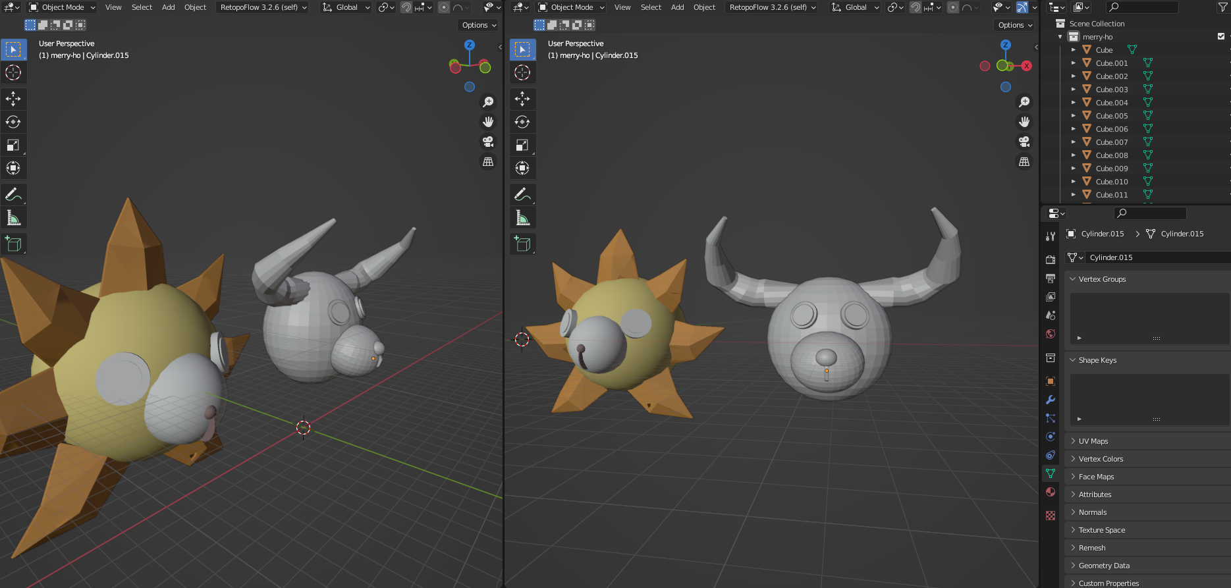Viewport: 1231px width, 588px height.
Task: Uncheck the merry-ho collection checkbox
Action: [x=1221, y=37]
